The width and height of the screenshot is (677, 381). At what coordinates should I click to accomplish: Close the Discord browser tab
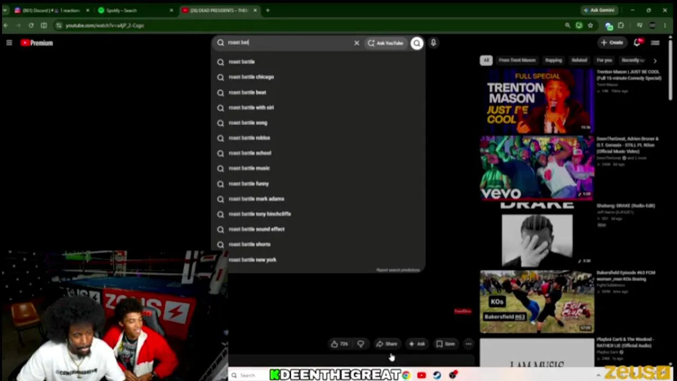88,10
